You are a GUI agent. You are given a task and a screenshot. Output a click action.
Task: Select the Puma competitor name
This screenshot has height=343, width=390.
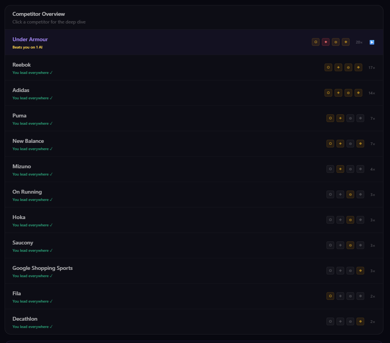(x=19, y=115)
